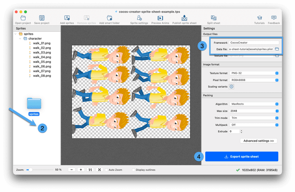The width and height of the screenshot is (295, 192).
Task: Click the Remove sprites toolbar icon
Action: coord(87,20)
